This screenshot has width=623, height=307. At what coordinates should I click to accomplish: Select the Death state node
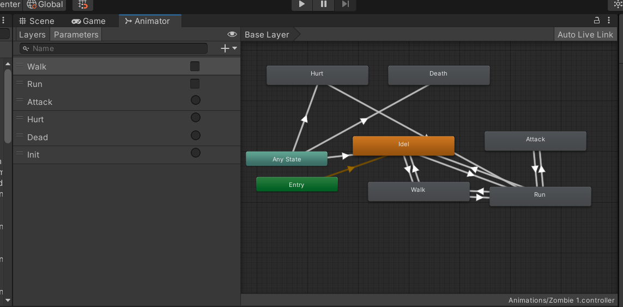439,75
